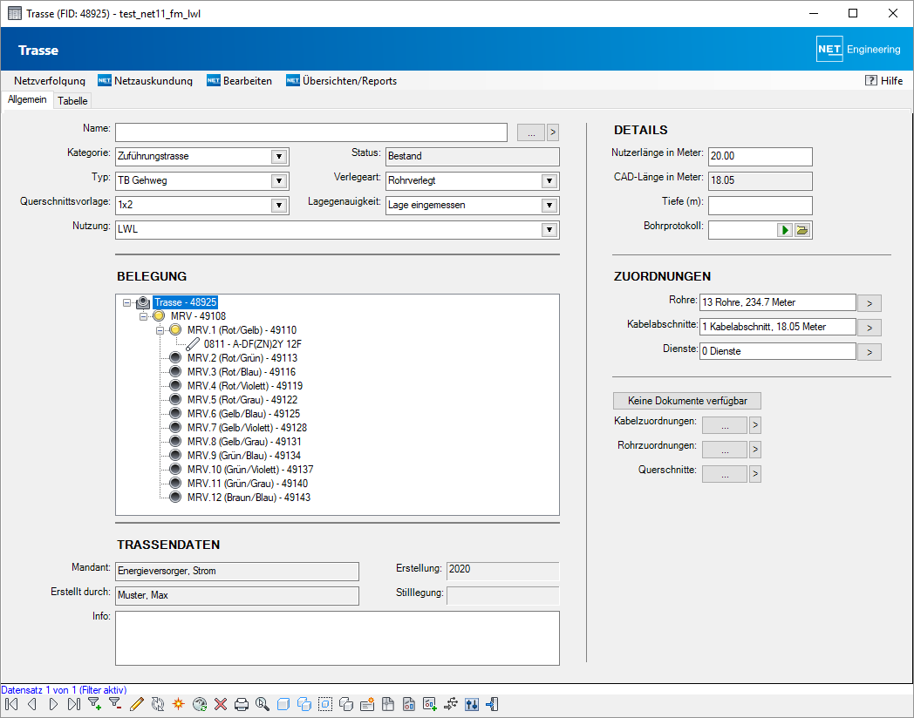This screenshot has height=718, width=914.
Task: Open the Hilfe menu
Action: pos(884,81)
